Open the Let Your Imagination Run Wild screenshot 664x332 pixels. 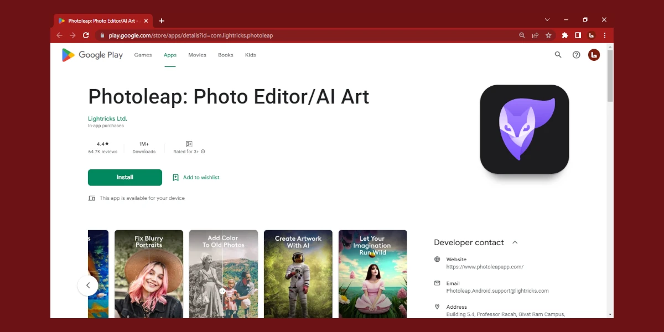pyautogui.click(x=373, y=274)
